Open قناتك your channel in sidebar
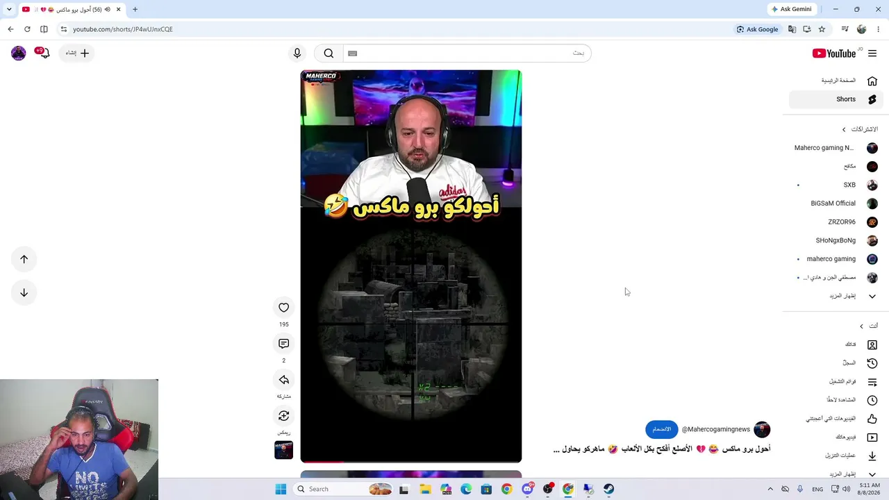 pos(836,344)
